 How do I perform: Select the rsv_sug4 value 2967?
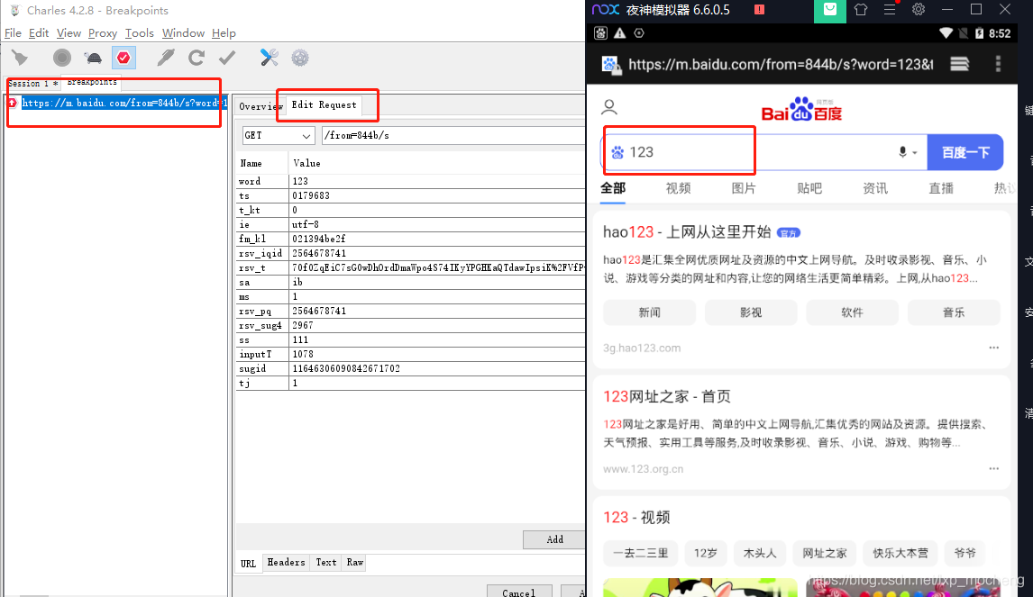[x=437, y=325]
